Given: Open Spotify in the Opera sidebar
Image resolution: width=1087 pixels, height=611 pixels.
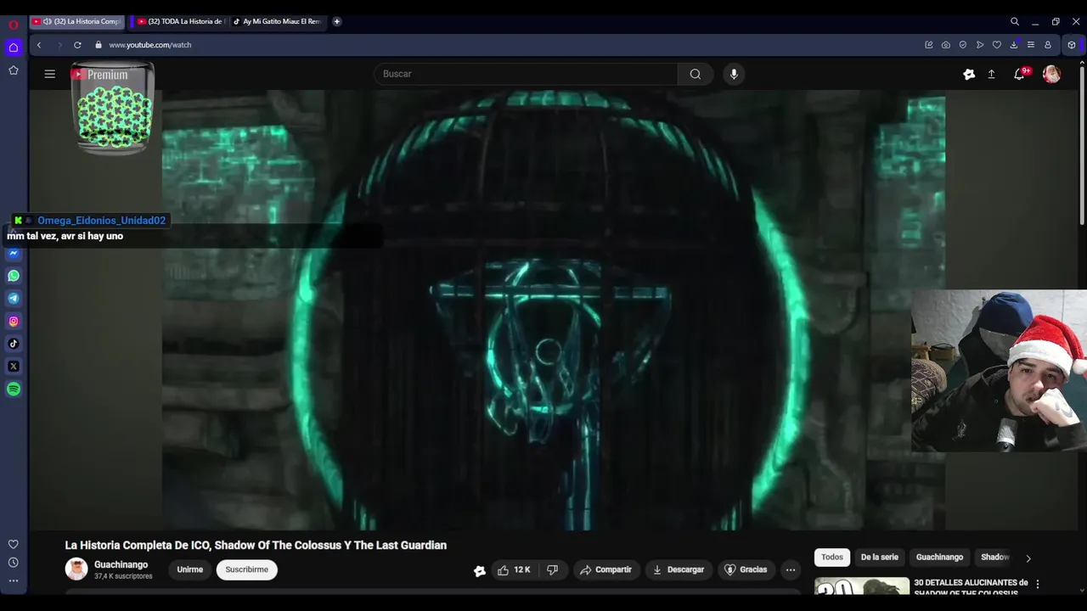Looking at the screenshot, I should point(14,390).
